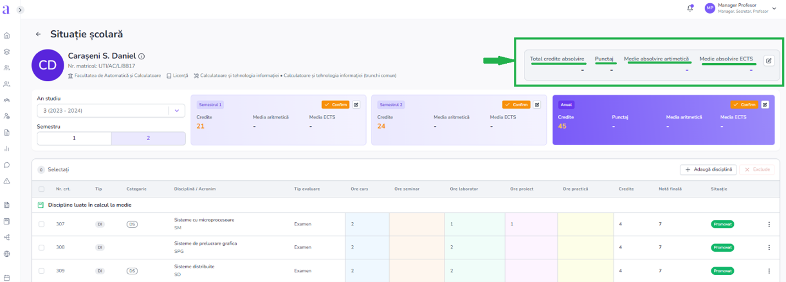
Task: Expand the sidebar with the chevron button
Action: (20, 10)
